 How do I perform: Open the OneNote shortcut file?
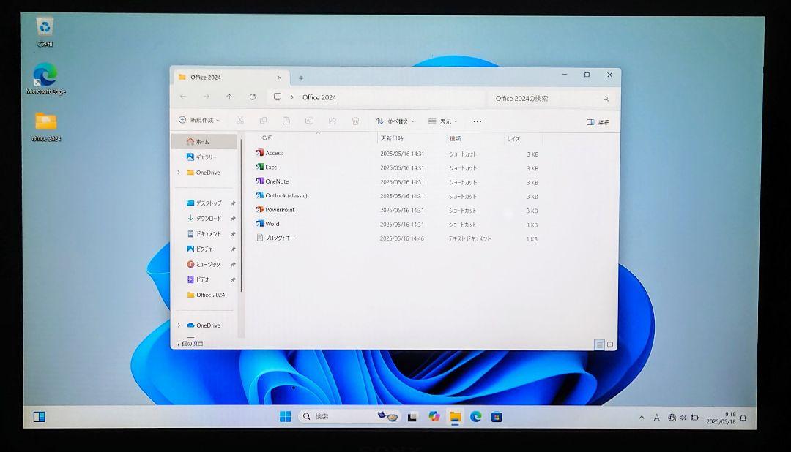pyautogui.click(x=272, y=181)
